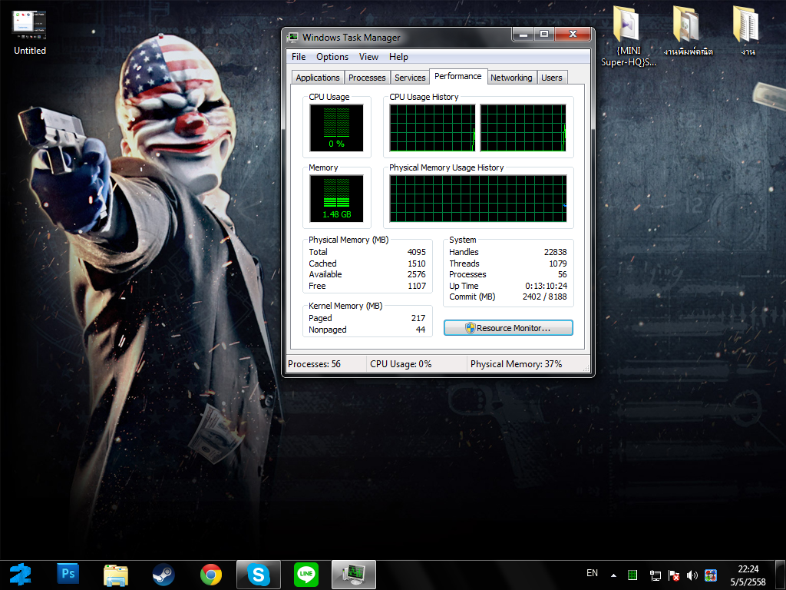Image resolution: width=786 pixels, height=590 pixels.
Task: Click the CPU Usage 0 % gauge
Action: [336, 128]
